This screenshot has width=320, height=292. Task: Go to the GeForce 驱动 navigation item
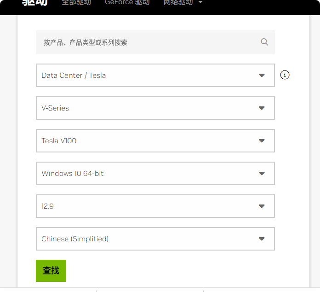tap(127, 3)
